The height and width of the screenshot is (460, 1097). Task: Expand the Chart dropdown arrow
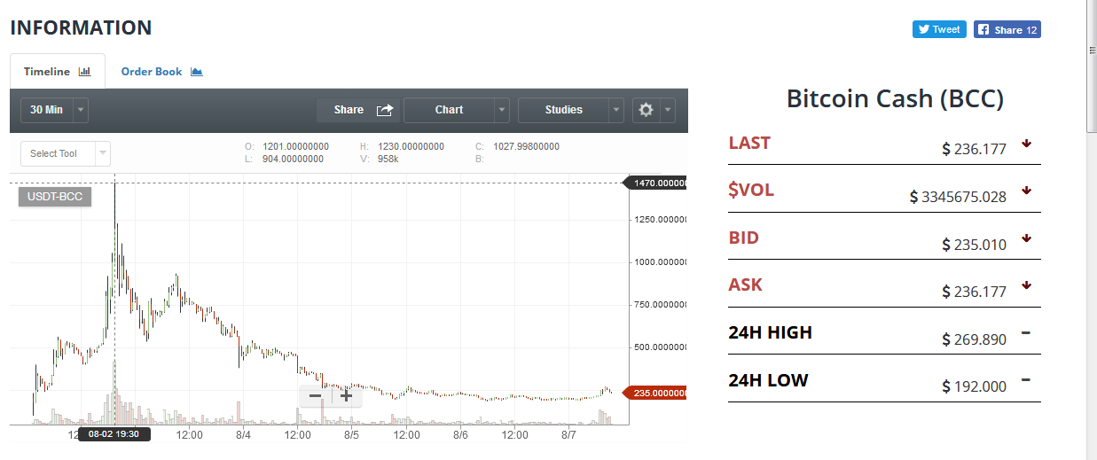502,110
